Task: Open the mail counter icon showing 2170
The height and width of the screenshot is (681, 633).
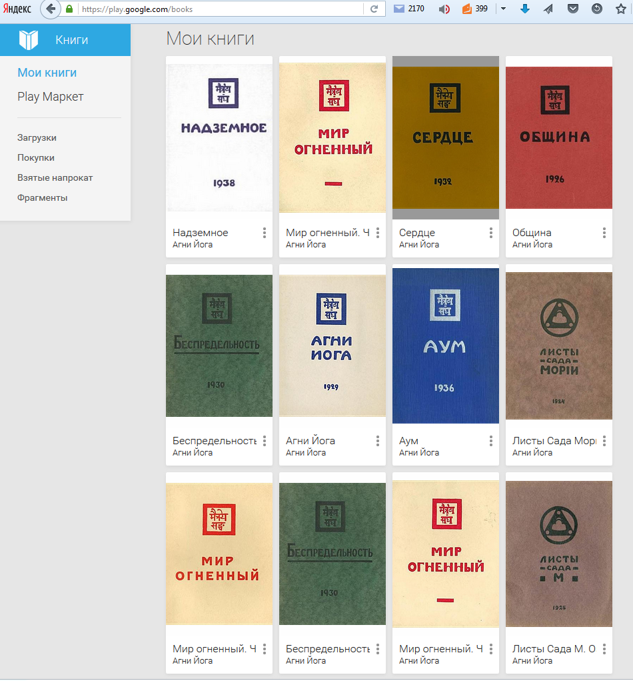Action: click(400, 9)
